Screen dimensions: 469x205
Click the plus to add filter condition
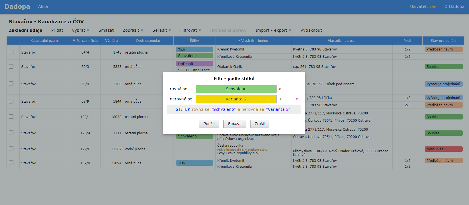pos(284,99)
